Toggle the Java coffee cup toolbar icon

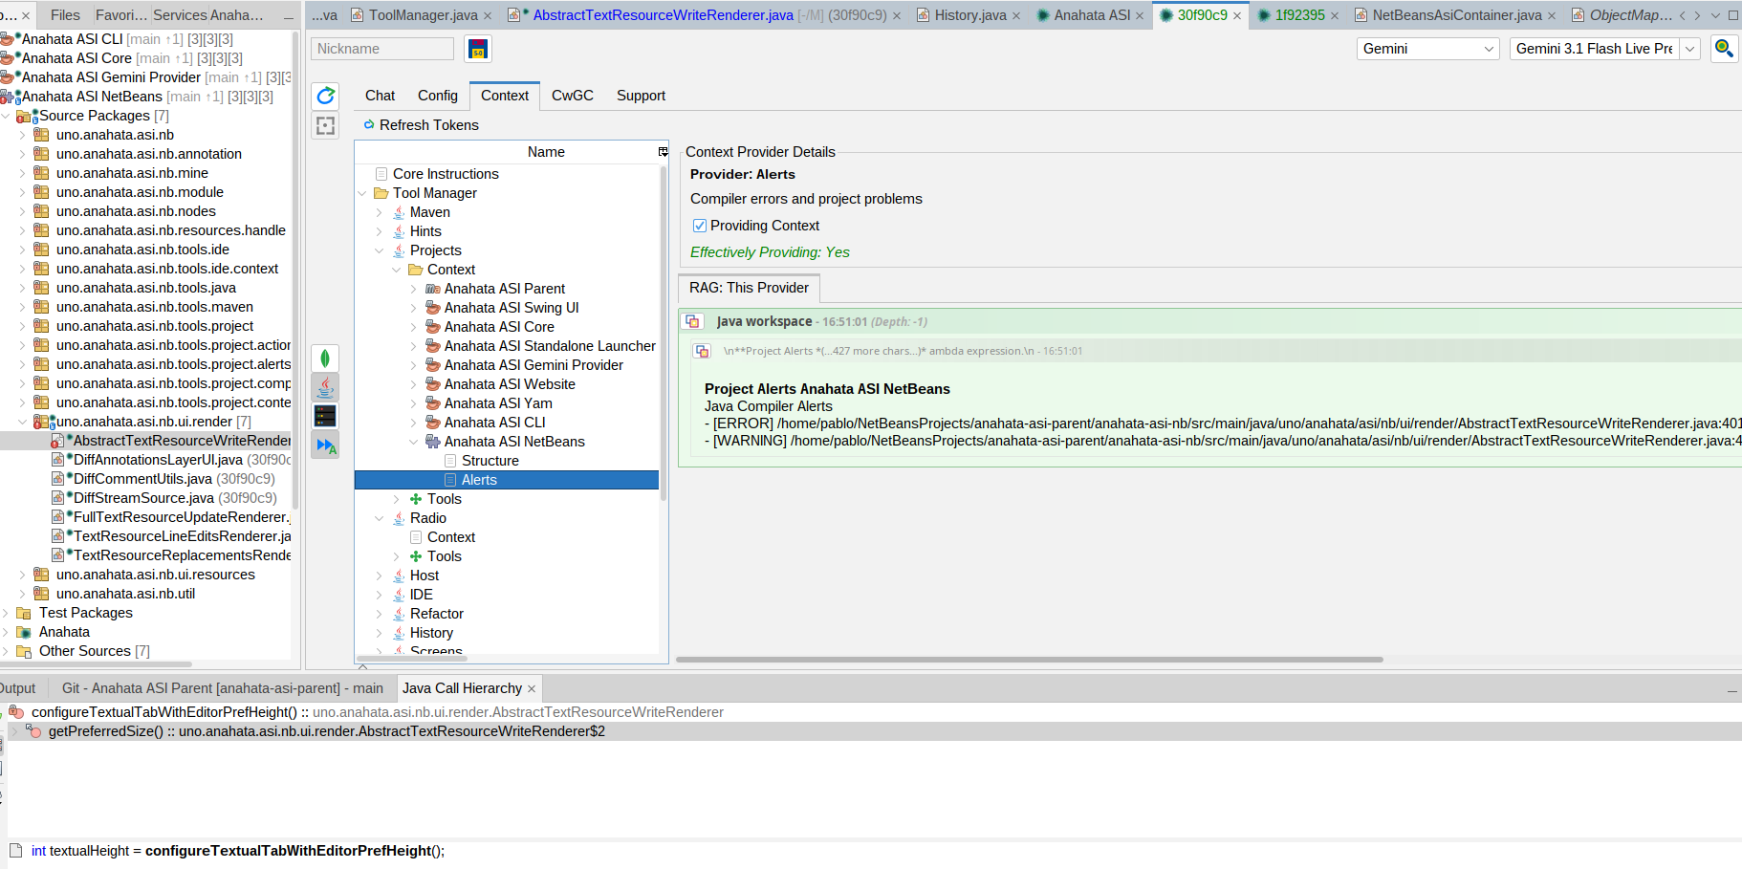click(325, 387)
